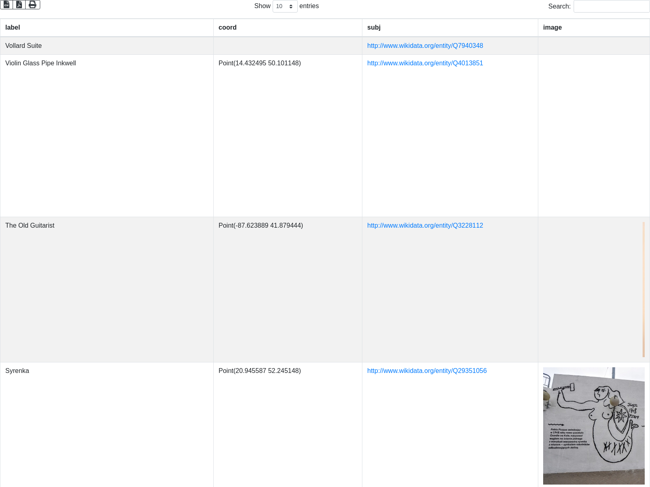Select the Vollard Suite label cell
Viewport: 650px width, 487px height.
pyautogui.click(x=24, y=46)
